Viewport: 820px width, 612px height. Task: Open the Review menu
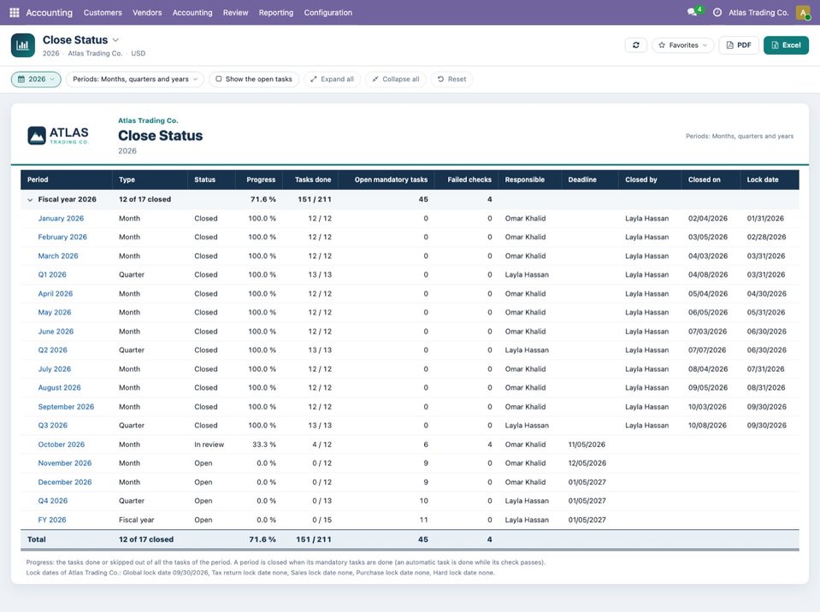pyautogui.click(x=235, y=13)
